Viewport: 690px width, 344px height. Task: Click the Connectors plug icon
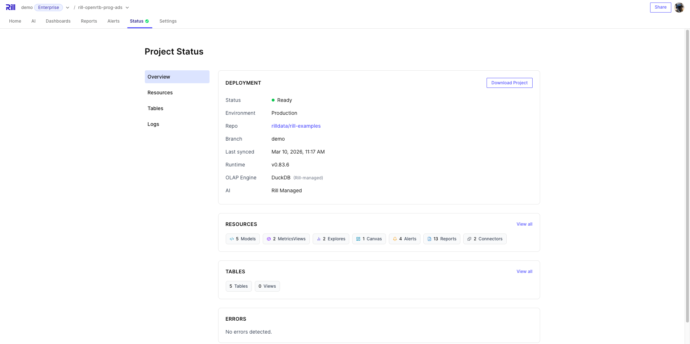click(469, 239)
